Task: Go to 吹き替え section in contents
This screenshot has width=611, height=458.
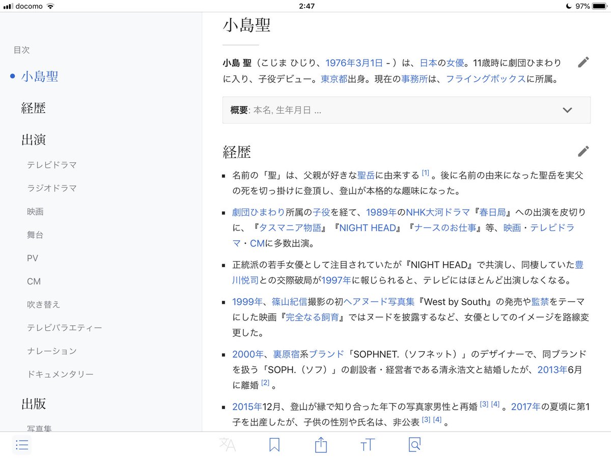Action: (x=43, y=304)
